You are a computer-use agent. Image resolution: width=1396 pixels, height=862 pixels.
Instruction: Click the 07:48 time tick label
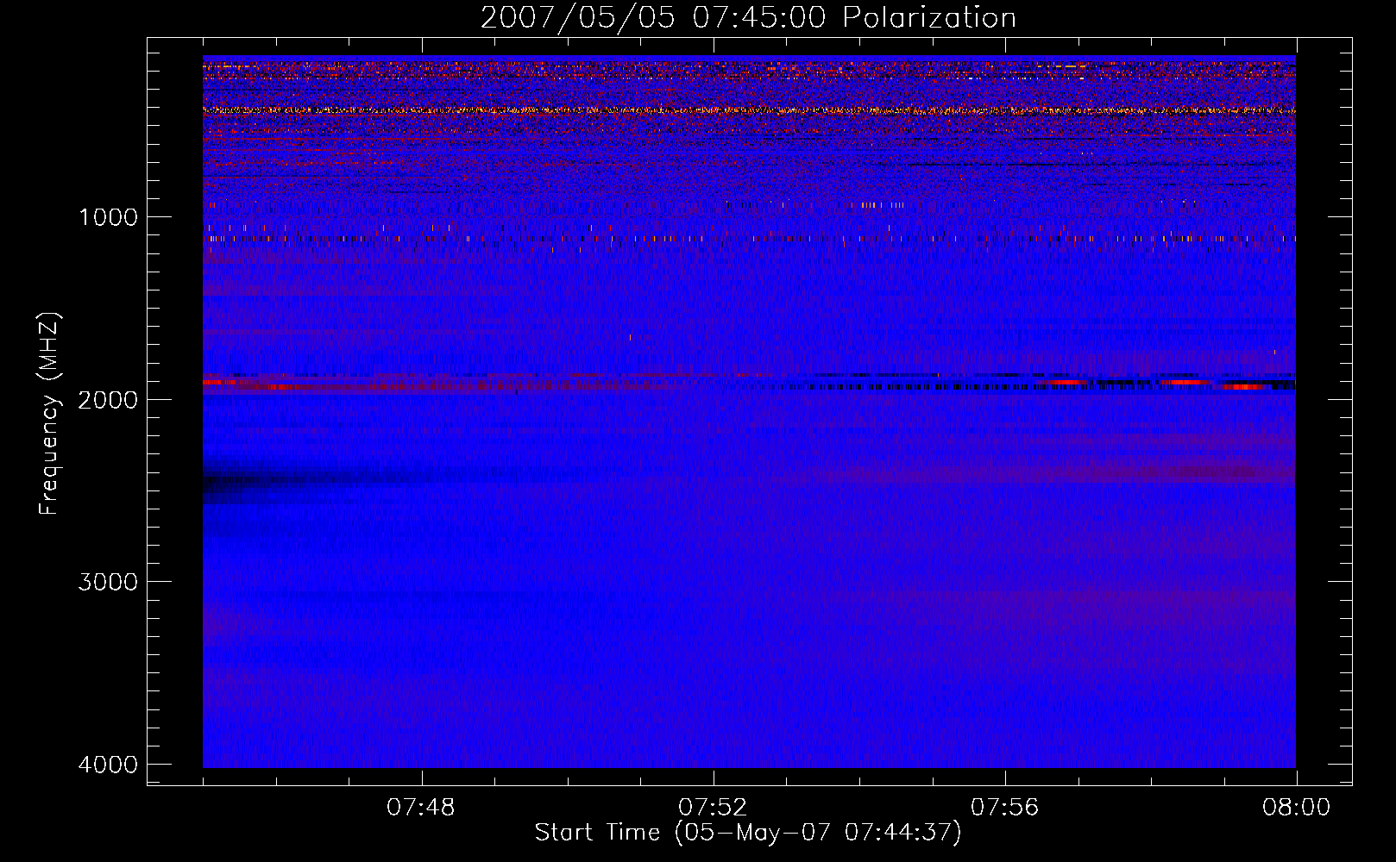pos(421,808)
